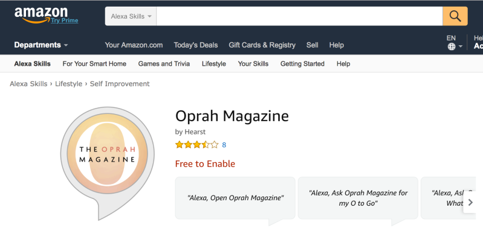483x234 pixels.
Task: Open Your Skills tab
Action: (x=253, y=64)
